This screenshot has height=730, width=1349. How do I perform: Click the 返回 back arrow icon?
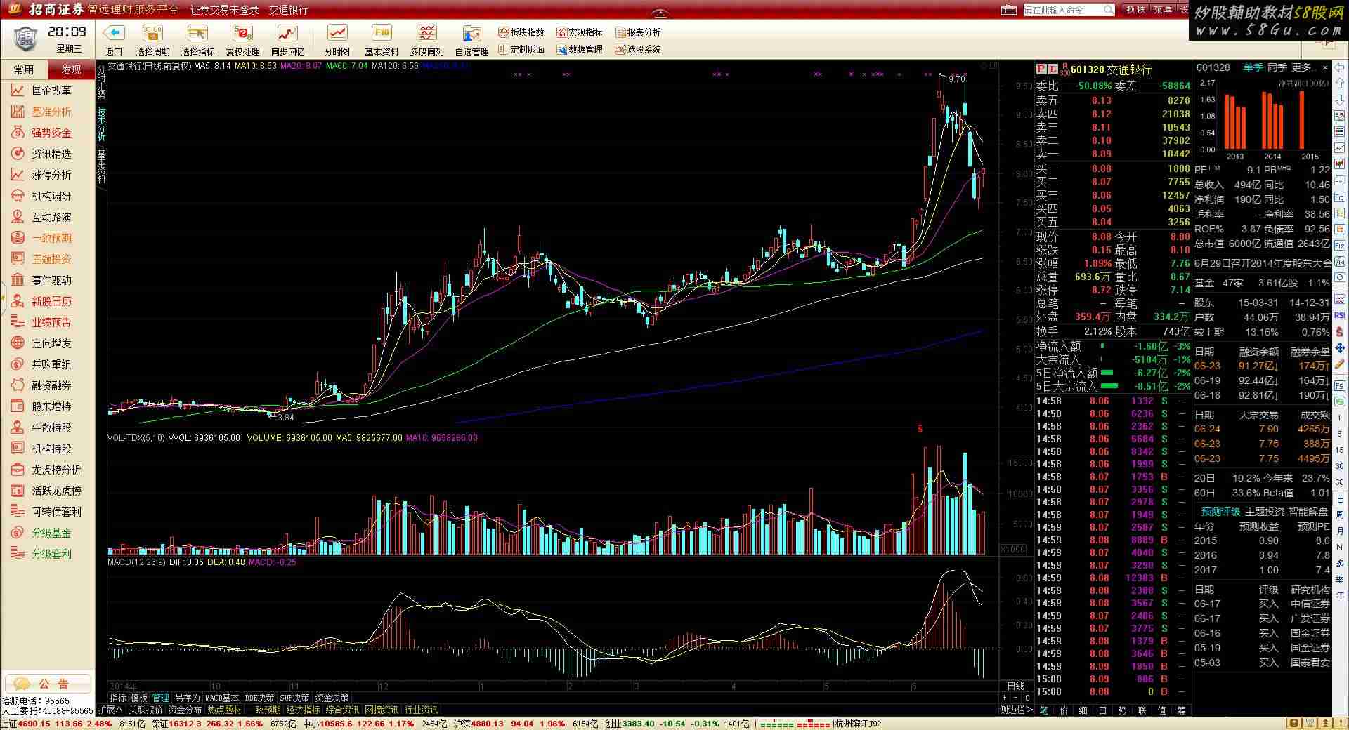click(x=114, y=33)
